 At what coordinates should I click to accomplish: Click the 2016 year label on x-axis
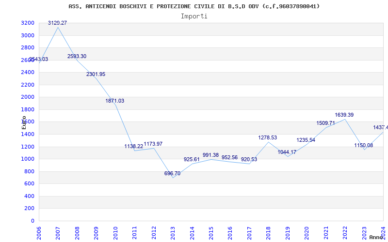[x=230, y=233]
